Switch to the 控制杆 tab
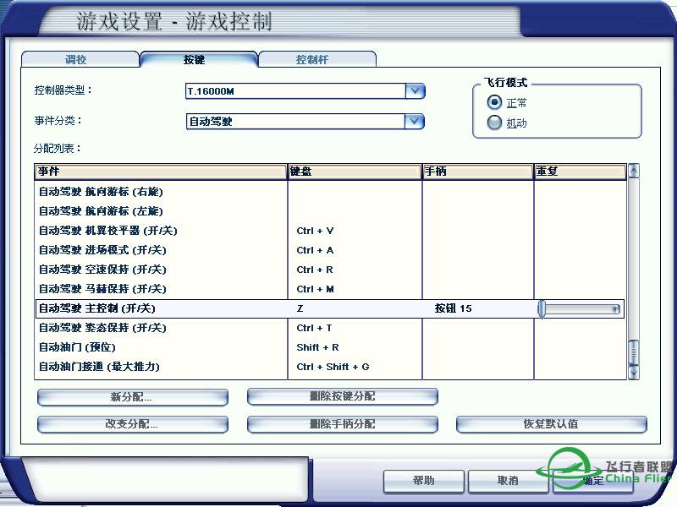 316,60
